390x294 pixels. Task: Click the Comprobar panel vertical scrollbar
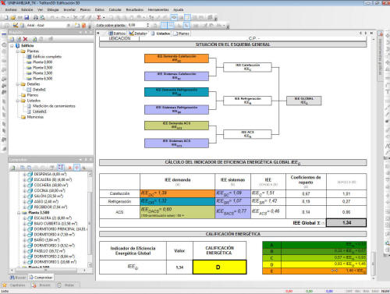coord(90,220)
